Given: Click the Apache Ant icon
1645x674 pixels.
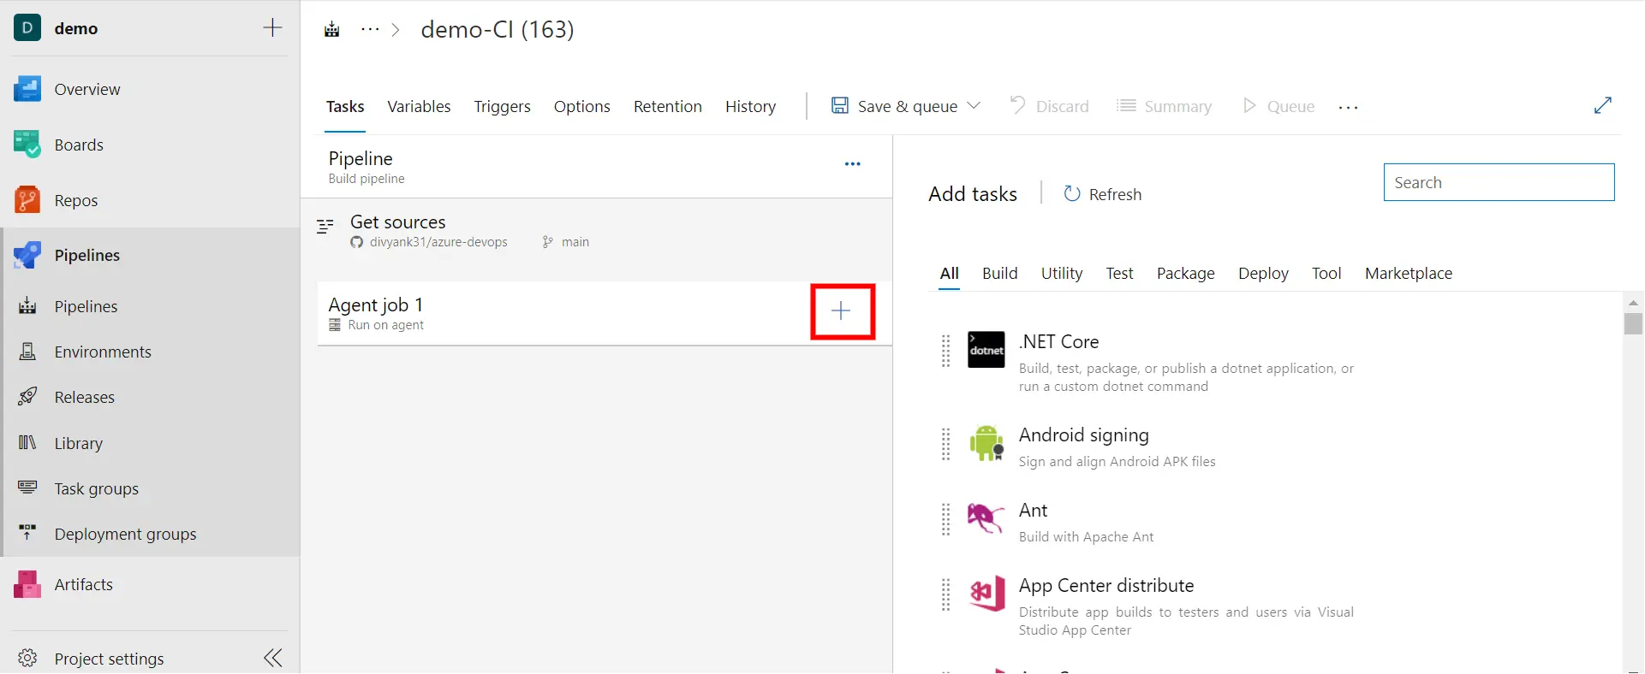Looking at the screenshot, I should click(x=986, y=518).
